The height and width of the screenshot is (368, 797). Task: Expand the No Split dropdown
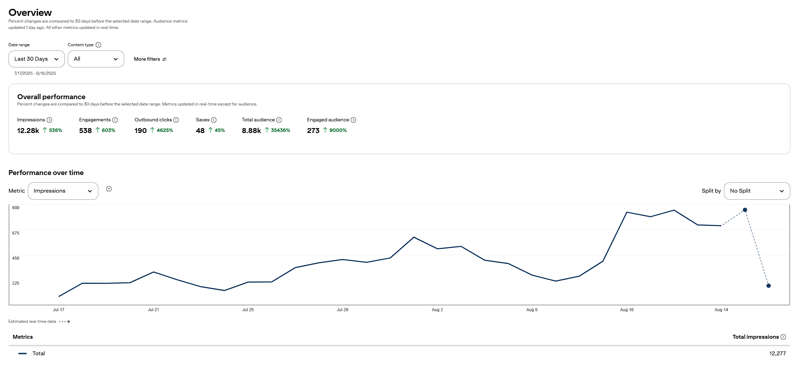(757, 191)
